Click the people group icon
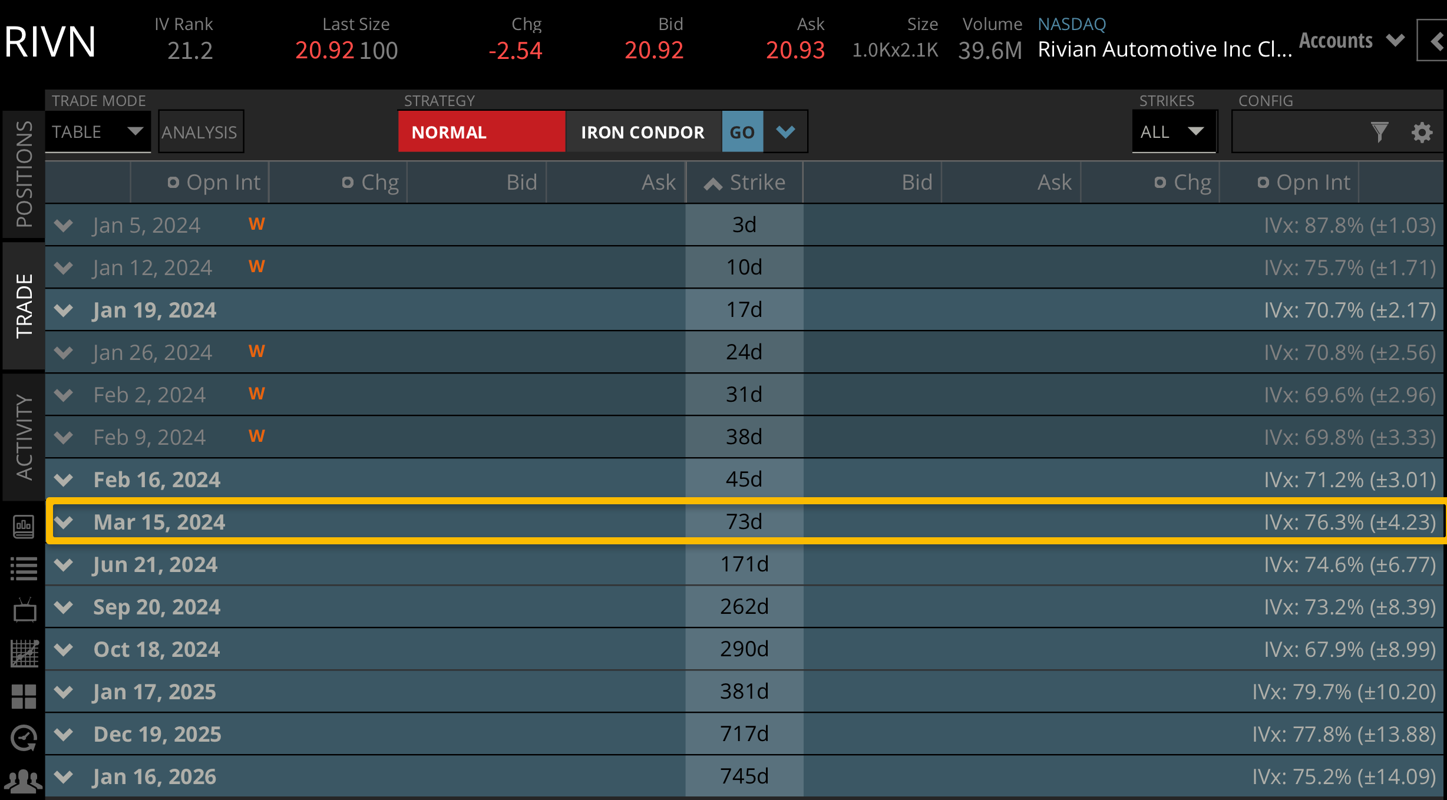1447x800 pixels. click(x=24, y=781)
